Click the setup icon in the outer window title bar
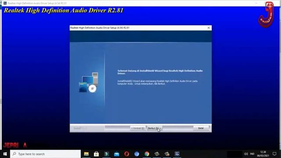 point(5,3)
